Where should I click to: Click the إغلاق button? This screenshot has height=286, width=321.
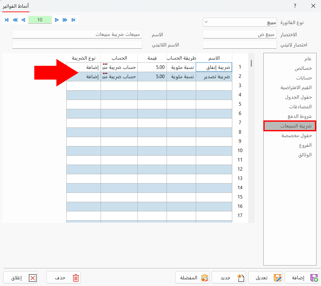coord(20,278)
